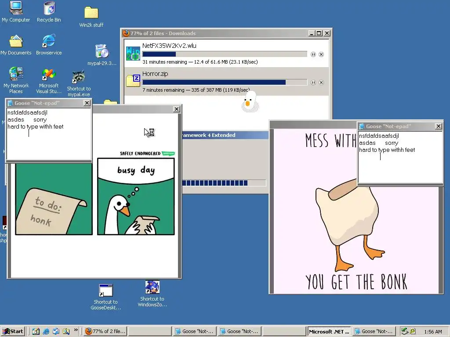Pause the Horror.zip download
450x337 pixels.
[313, 82]
